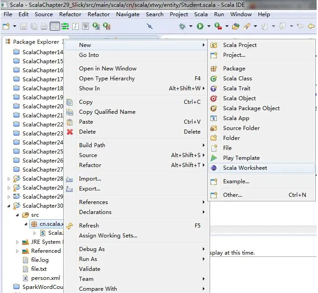Choose Validate from context menu
This screenshot has height=293, width=318.
136,269
